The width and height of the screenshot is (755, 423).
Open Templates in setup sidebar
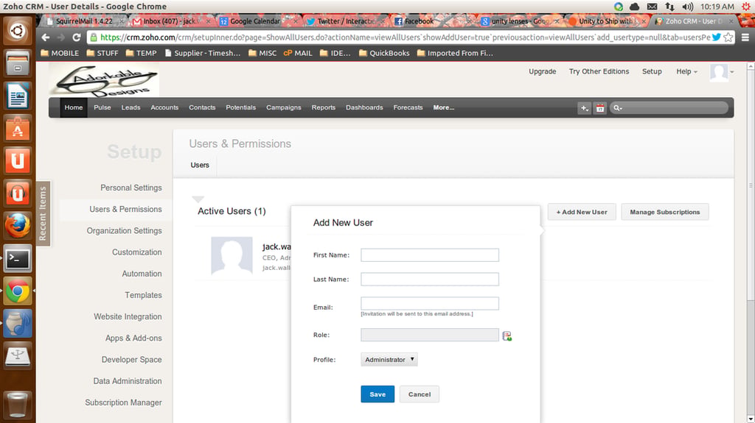(x=144, y=295)
